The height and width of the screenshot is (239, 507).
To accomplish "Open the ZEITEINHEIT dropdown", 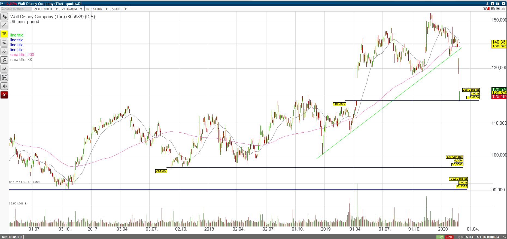I will [x=46, y=9].
